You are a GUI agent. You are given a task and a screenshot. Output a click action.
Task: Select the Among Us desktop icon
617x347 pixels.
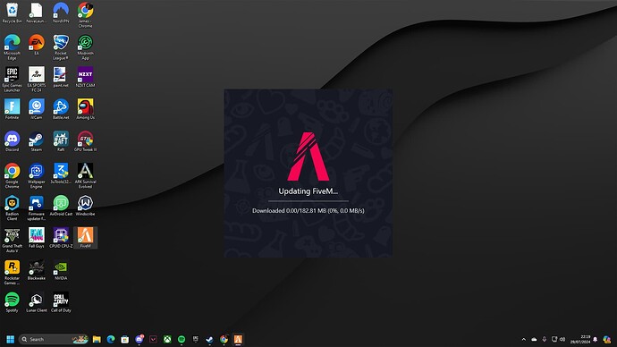(85, 109)
